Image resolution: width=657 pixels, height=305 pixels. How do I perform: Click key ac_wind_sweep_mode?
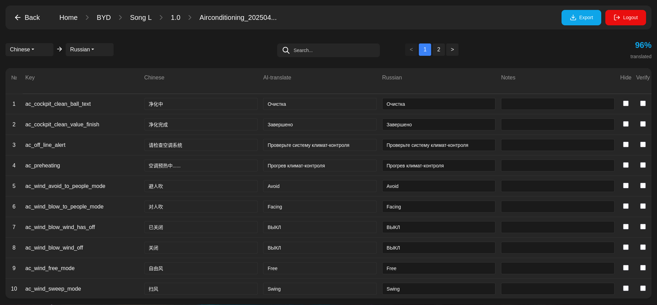point(53,289)
